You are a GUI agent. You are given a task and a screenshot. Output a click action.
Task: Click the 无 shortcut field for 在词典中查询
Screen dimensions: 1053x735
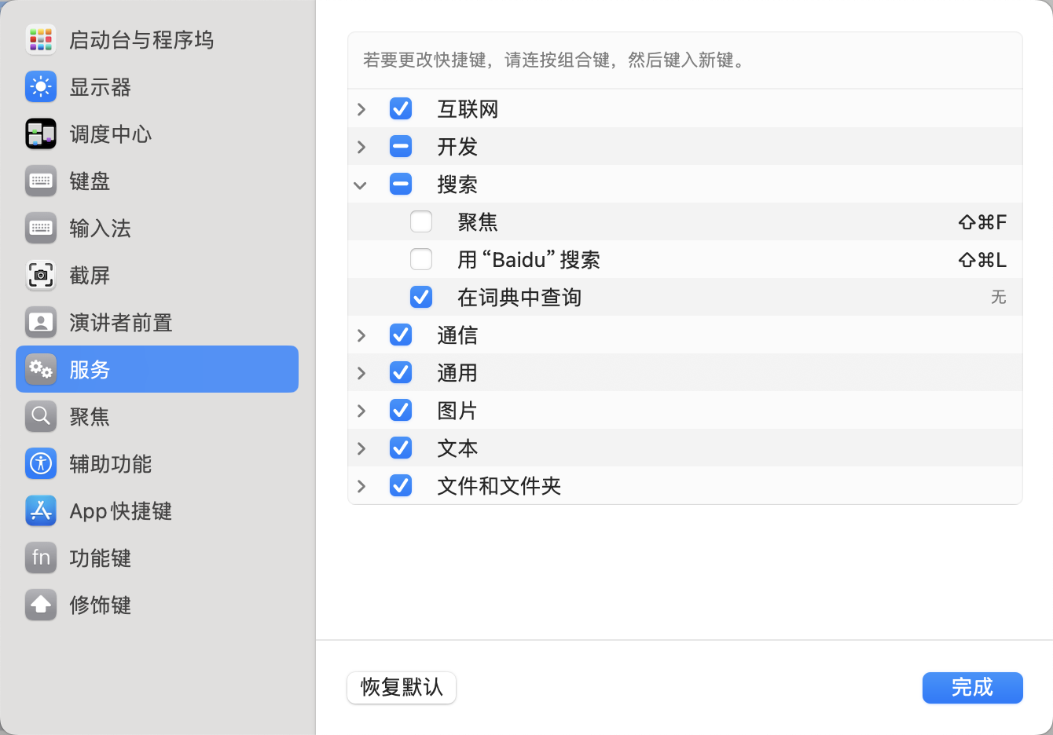[998, 298]
